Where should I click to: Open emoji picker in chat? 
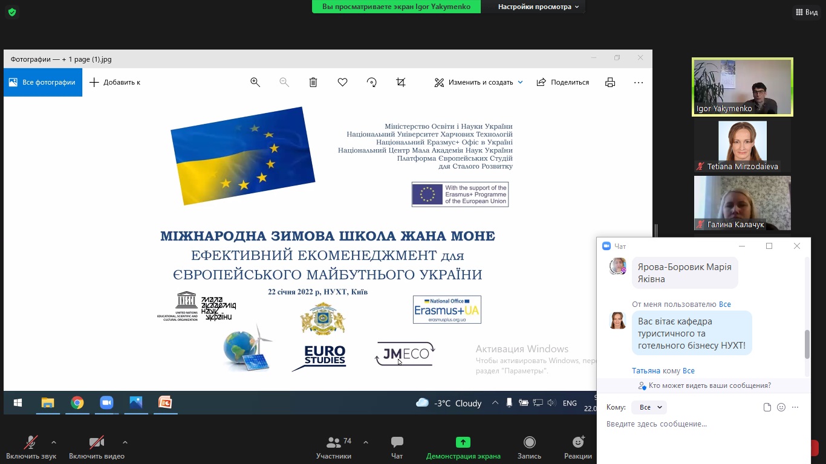point(781,407)
